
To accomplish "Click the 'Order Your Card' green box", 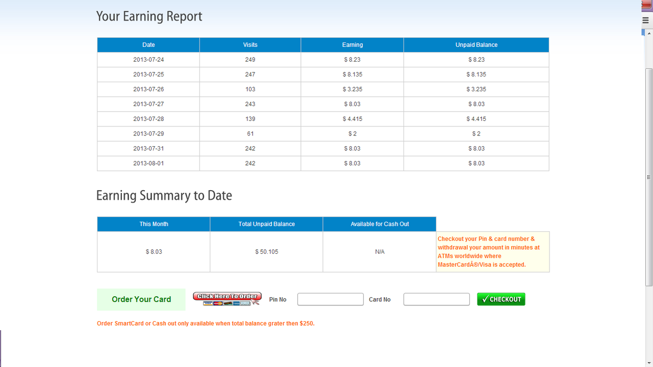I will tap(141, 299).
